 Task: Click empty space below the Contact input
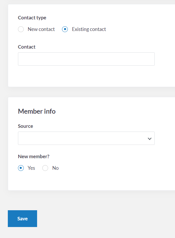tap(86, 76)
